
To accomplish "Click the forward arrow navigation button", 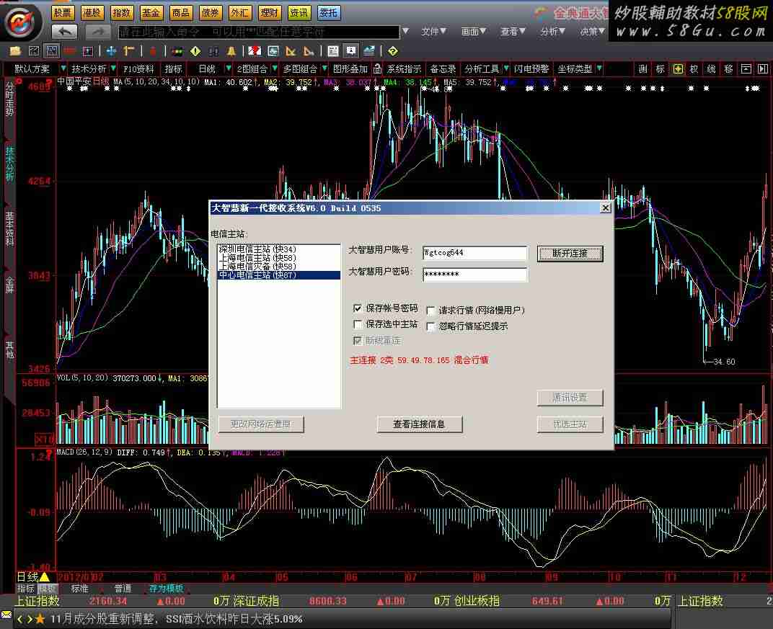I will 97,32.
